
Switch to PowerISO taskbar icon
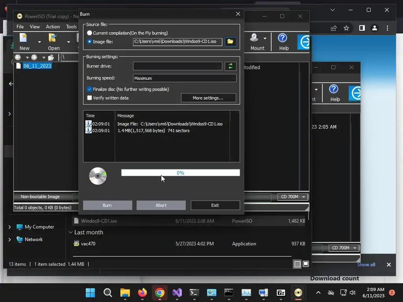(298, 293)
